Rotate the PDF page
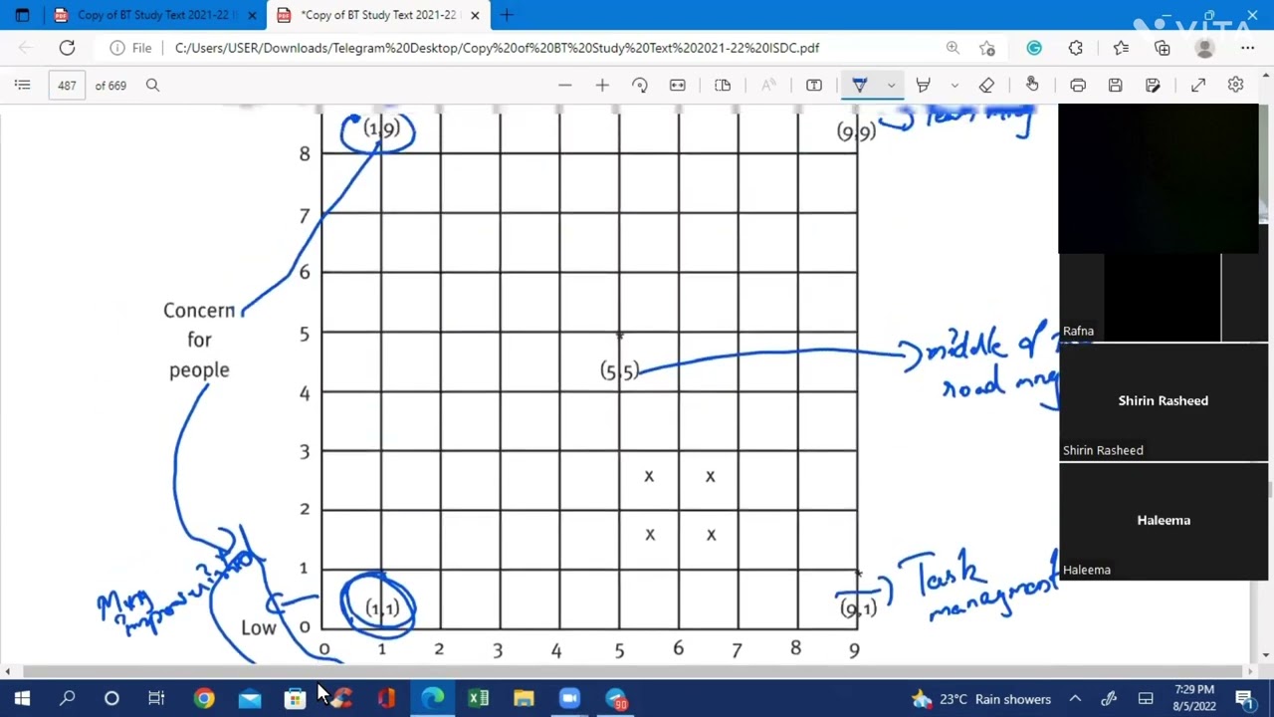Viewport: 1274px width, 717px height. (x=640, y=86)
